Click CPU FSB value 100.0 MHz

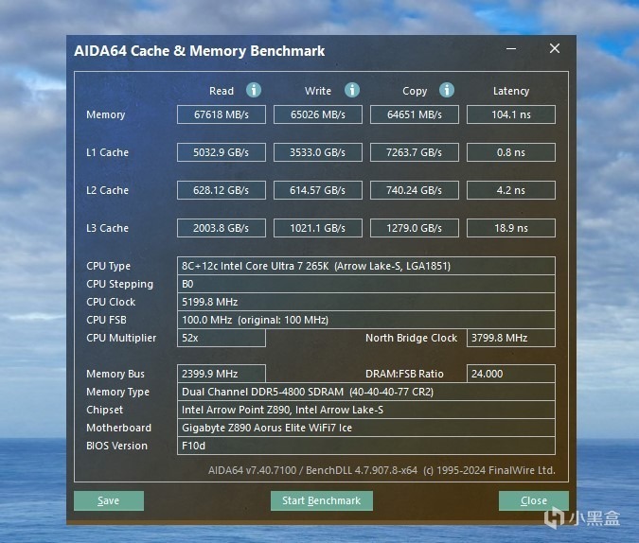pos(366,320)
